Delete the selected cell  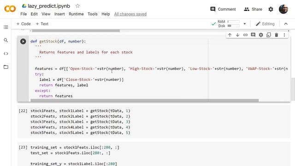(x=277, y=35)
